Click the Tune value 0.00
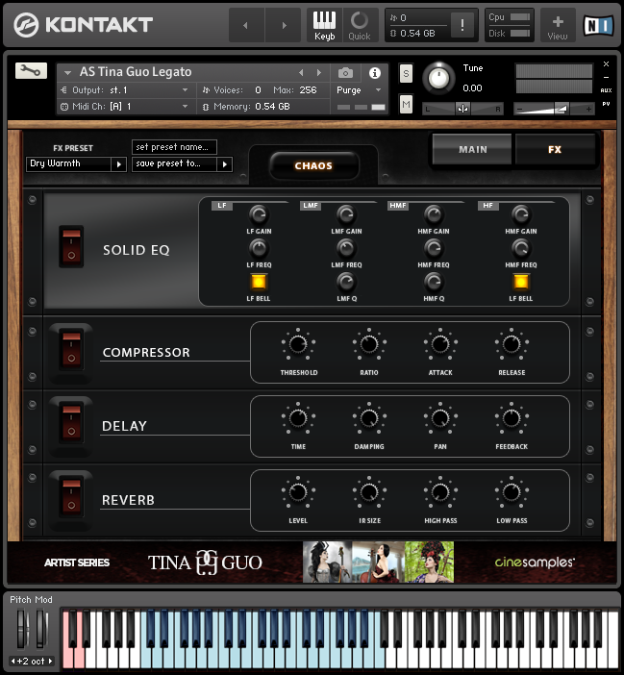Viewport: 624px width, 675px height. pos(472,88)
